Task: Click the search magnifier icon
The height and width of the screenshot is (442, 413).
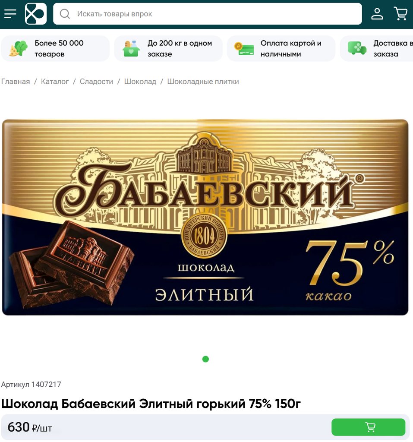Action: pos(65,14)
